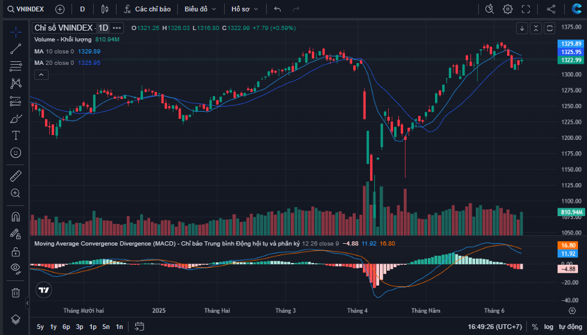This screenshot has width=587, height=335.
Task: Set the time range to 5y
Action: (40, 327)
